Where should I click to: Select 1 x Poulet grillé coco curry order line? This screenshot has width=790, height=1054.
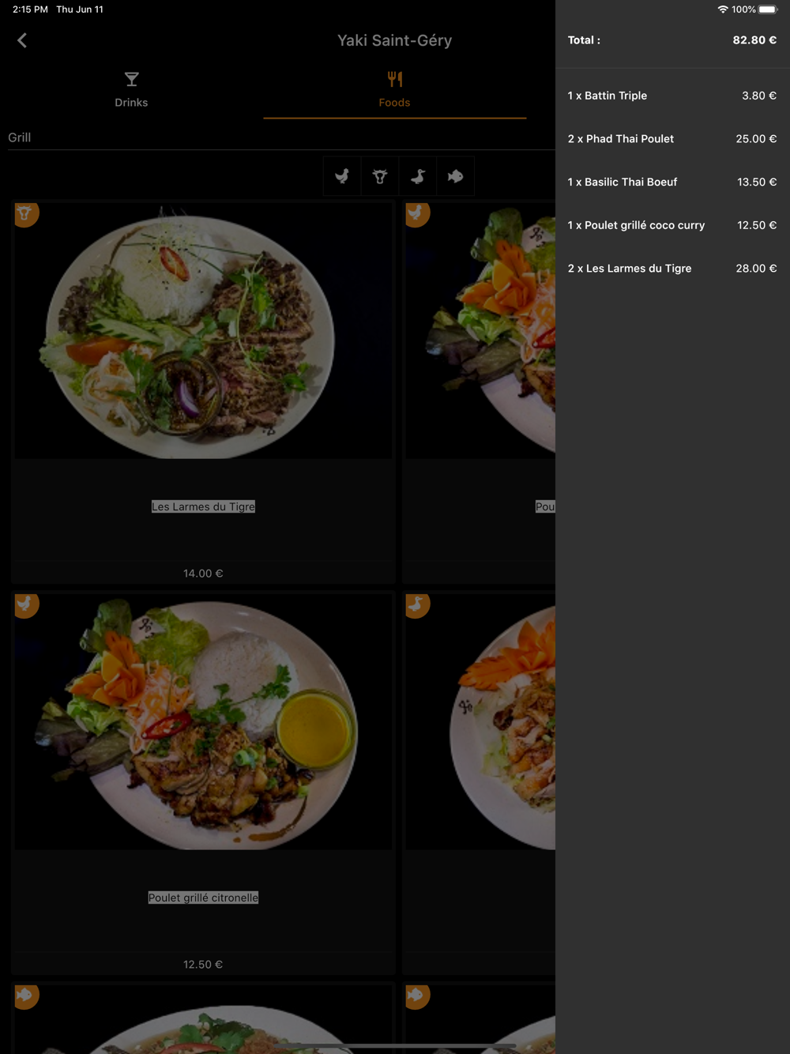672,225
